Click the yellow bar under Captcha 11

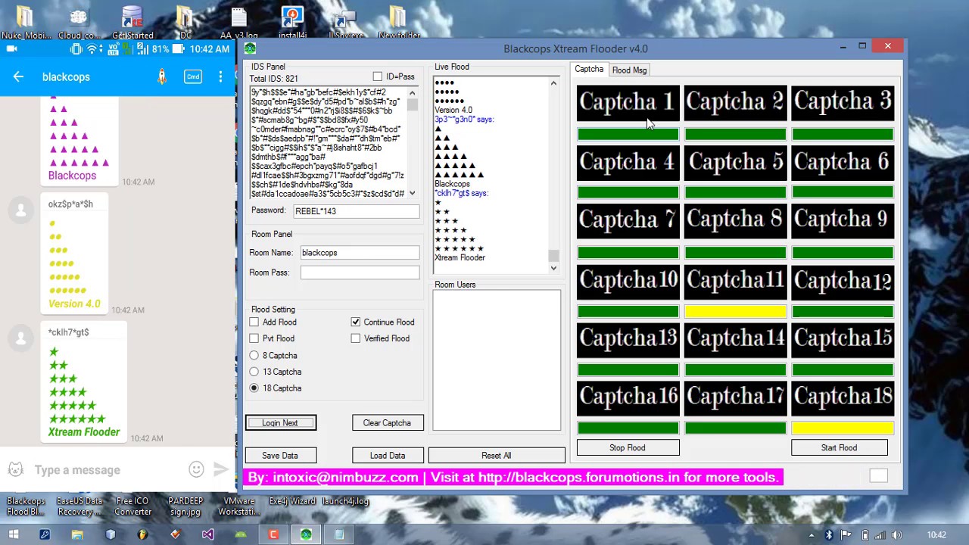tap(735, 311)
